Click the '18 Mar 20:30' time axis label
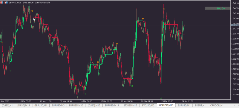This screenshot has width=239, height=108. point(127,101)
